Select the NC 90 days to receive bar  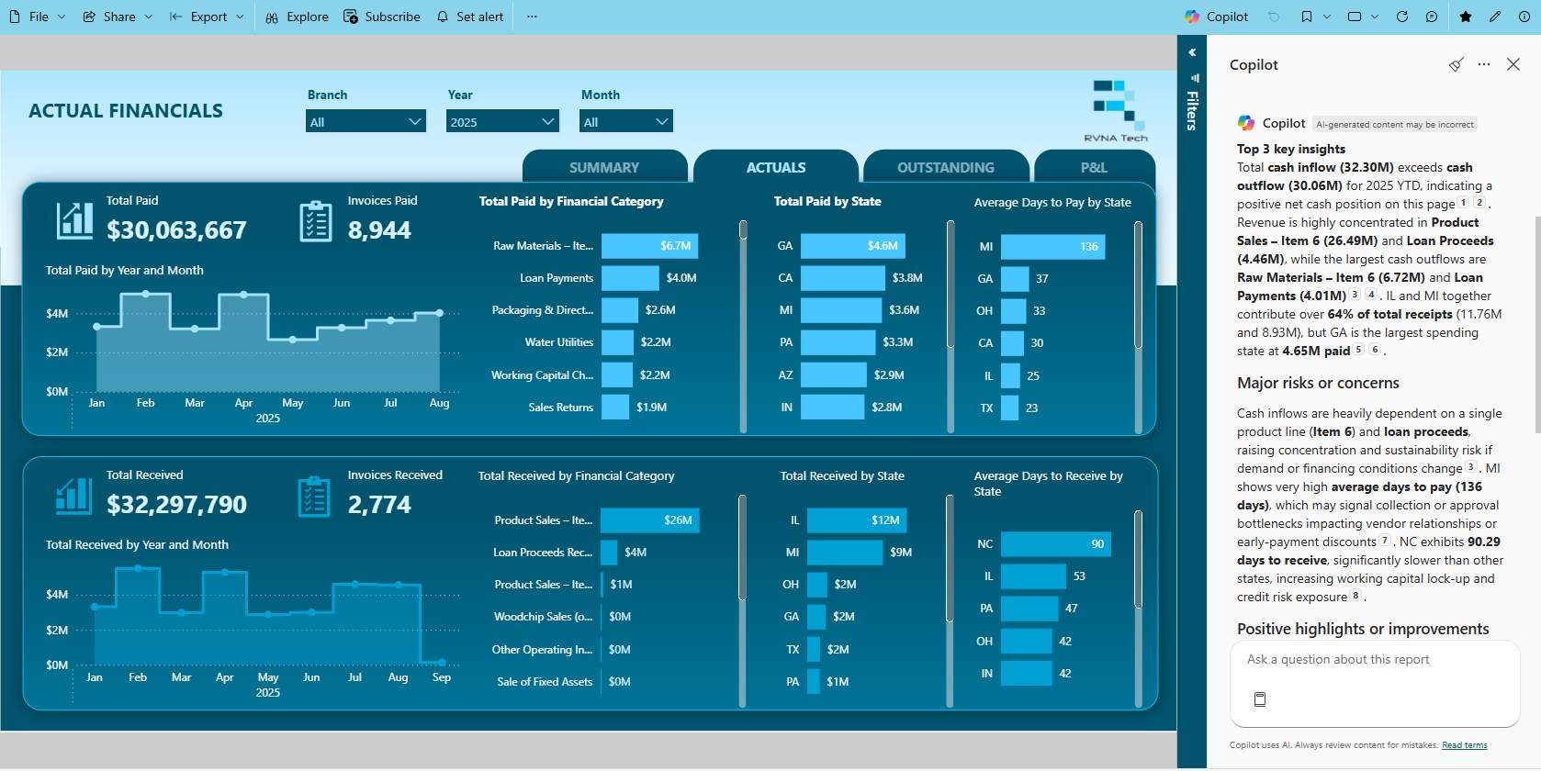click(1056, 544)
